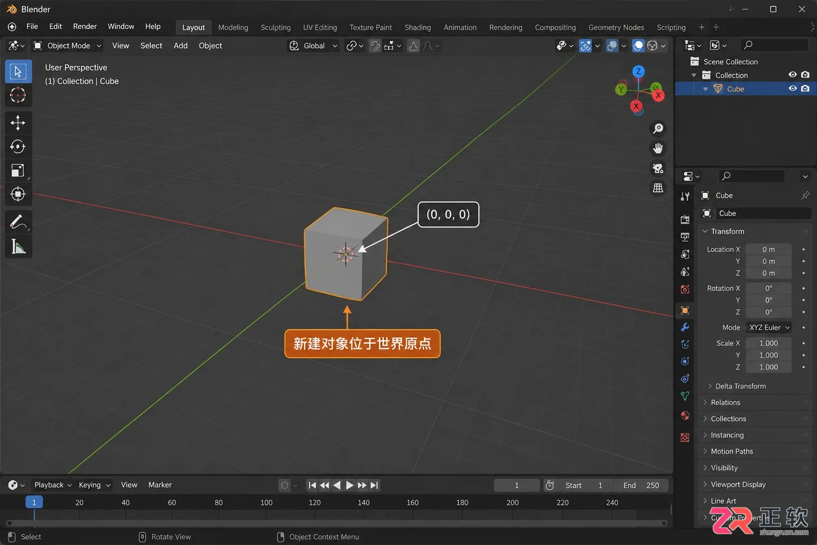Image resolution: width=817 pixels, height=545 pixels.
Task: Switch perspective/orthographic grid icon
Action: 658,188
